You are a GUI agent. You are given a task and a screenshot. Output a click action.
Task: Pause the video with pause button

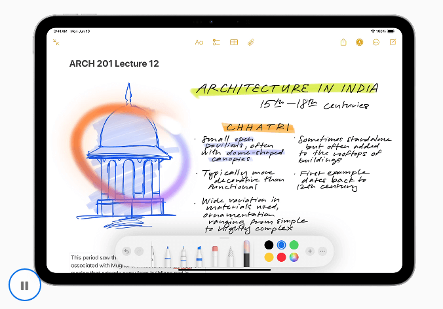click(25, 285)
